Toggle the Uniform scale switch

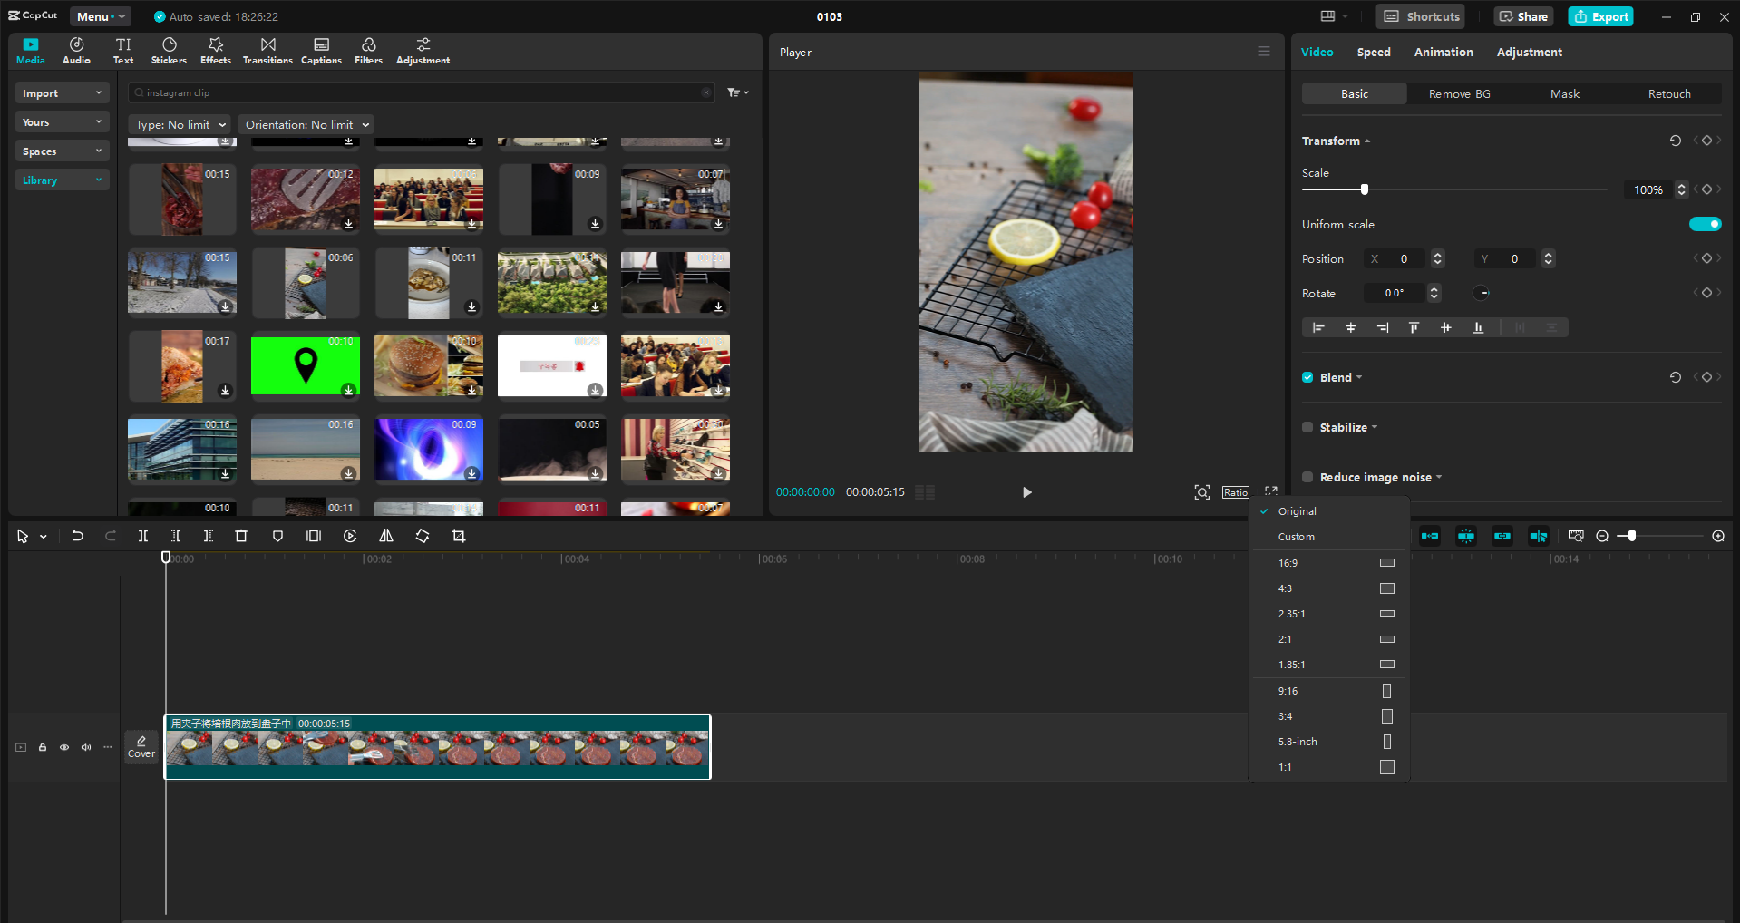click(x=1705, y=224)
